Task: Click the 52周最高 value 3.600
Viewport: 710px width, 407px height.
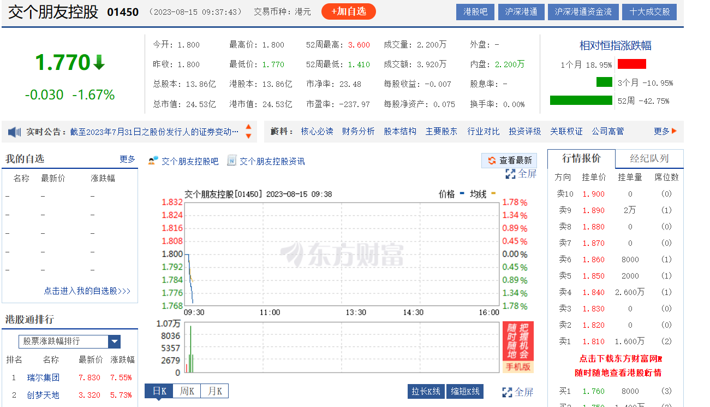Action: 359,45
